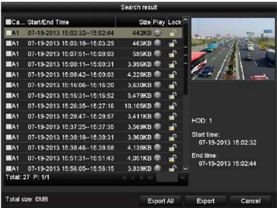Play the 3,839KB recording
This screenshot has height=208, width=277.
coord(157,169)
